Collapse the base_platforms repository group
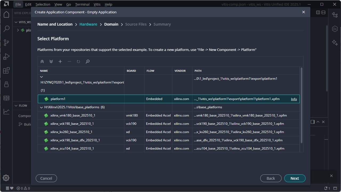Viewport: 341px width, 192px height. 41,107
